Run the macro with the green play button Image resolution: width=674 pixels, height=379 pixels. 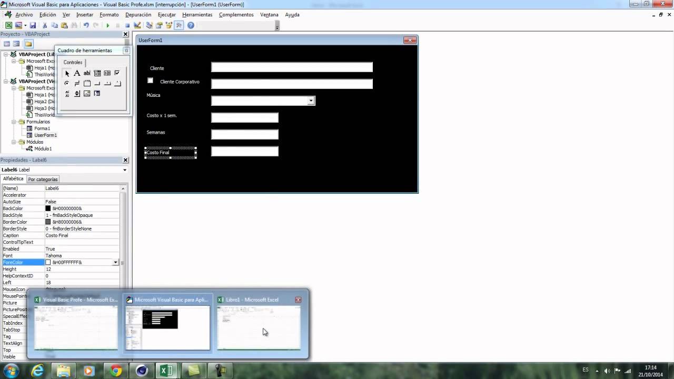(108, 25)
